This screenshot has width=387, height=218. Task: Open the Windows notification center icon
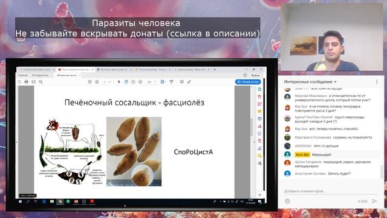(259, 202)
